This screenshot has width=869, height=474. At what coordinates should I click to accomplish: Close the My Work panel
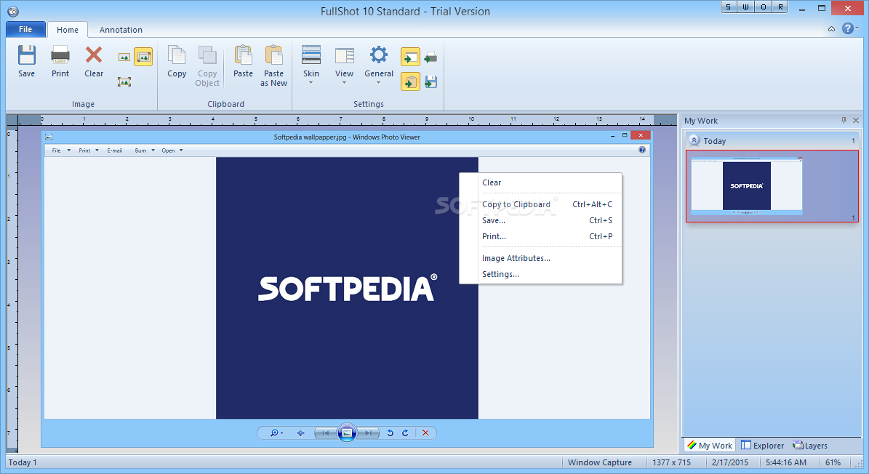coord(856,120)
